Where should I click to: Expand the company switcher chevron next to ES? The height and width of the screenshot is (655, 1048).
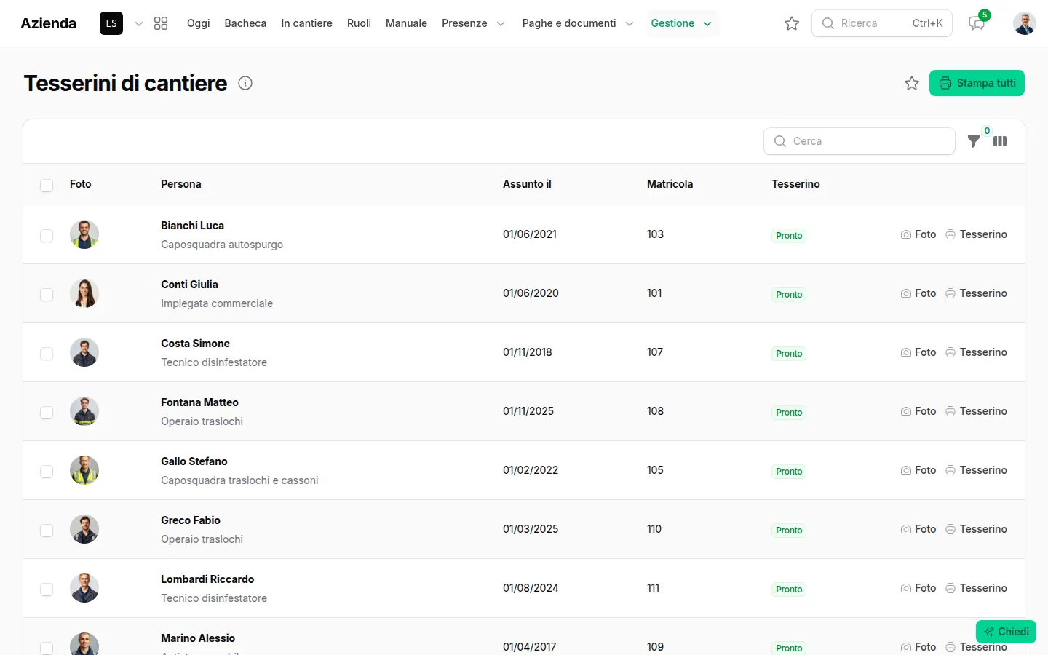[139, 23]
